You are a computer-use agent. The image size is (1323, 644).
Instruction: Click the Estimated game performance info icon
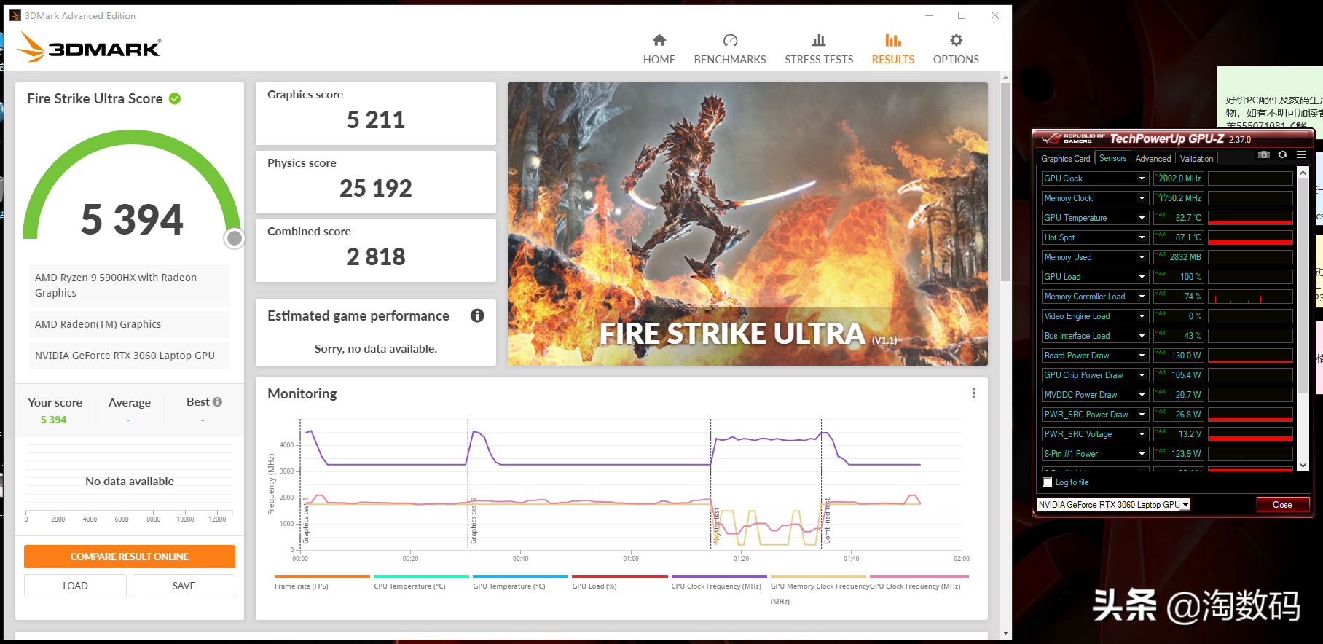pos(477,315)
